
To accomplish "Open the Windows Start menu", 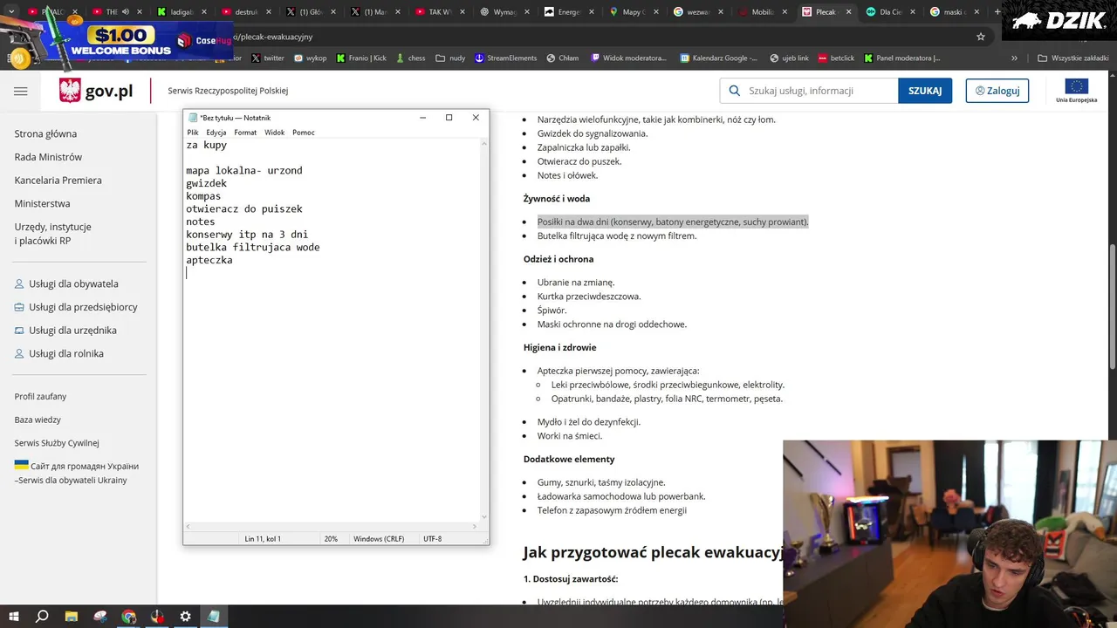I will coord(14,617).
